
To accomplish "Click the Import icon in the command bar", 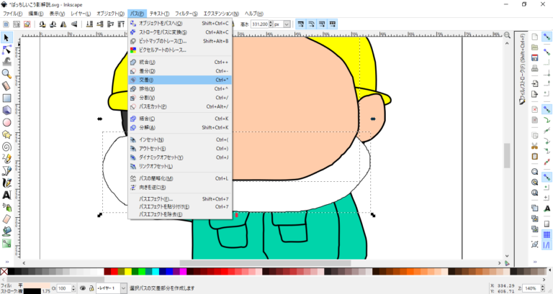I will click(x=535, y=84).
